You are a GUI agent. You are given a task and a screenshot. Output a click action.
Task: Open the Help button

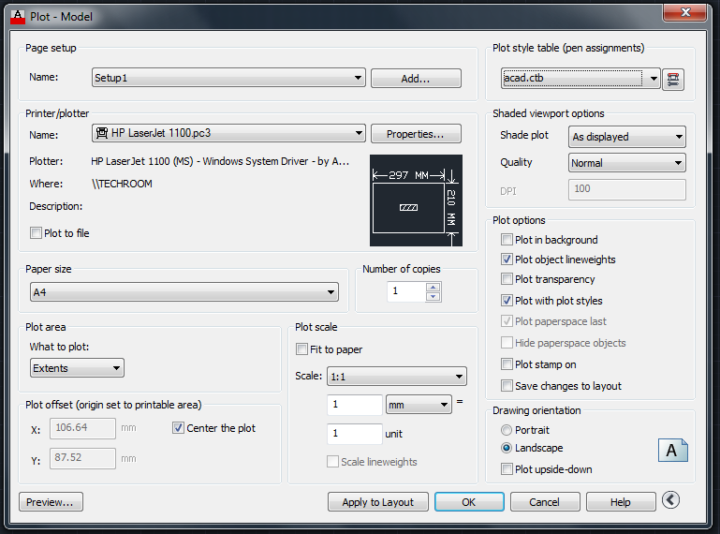pos(621,502)
